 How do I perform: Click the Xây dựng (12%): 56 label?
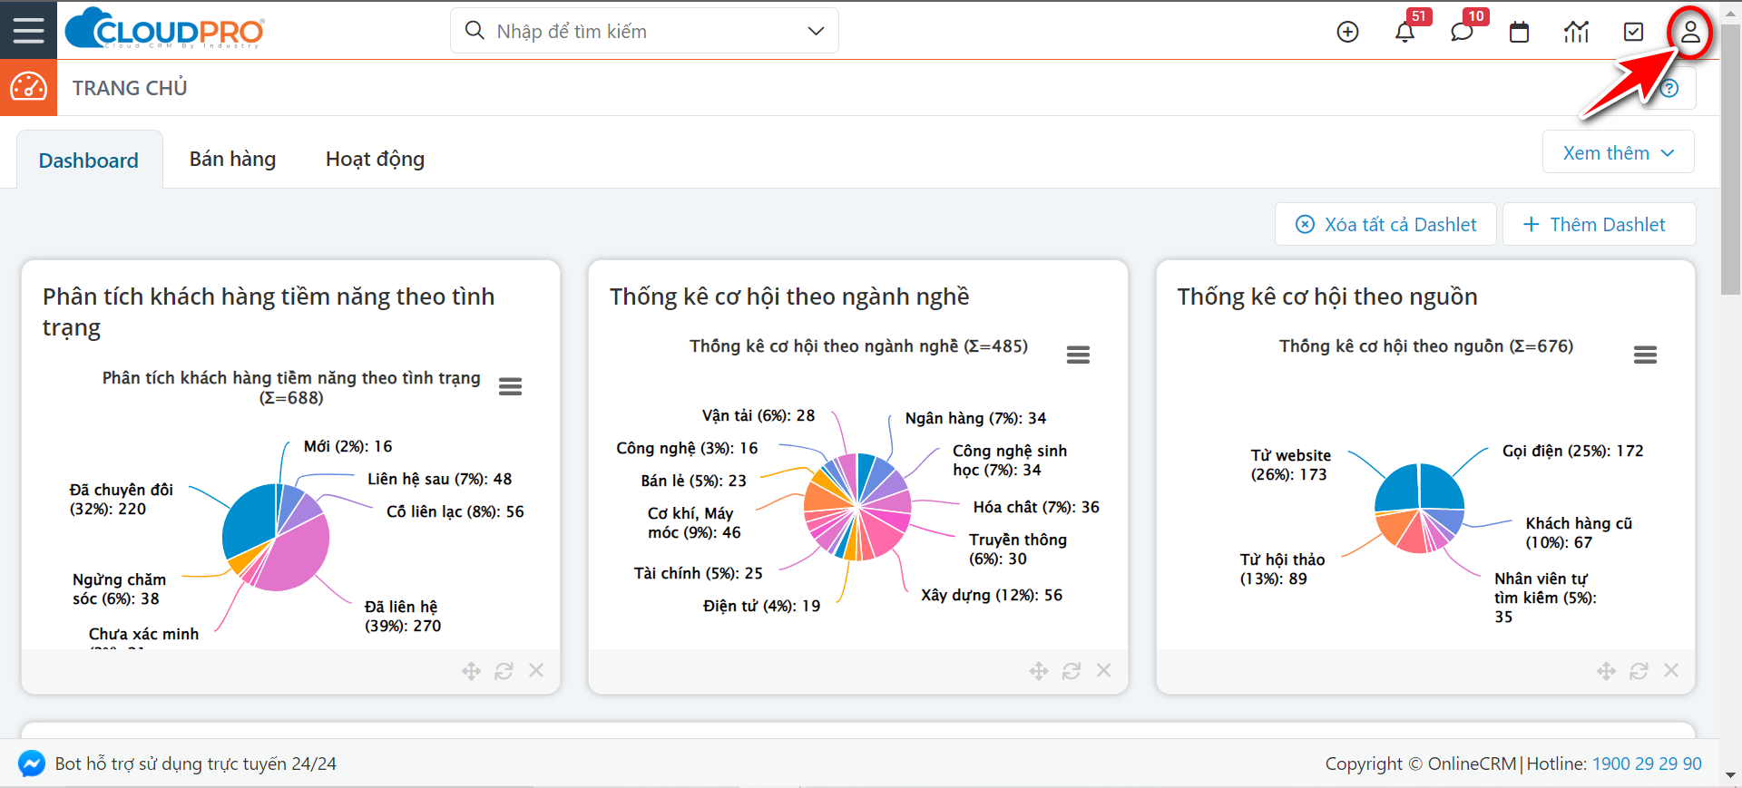(x=991, y=595)
